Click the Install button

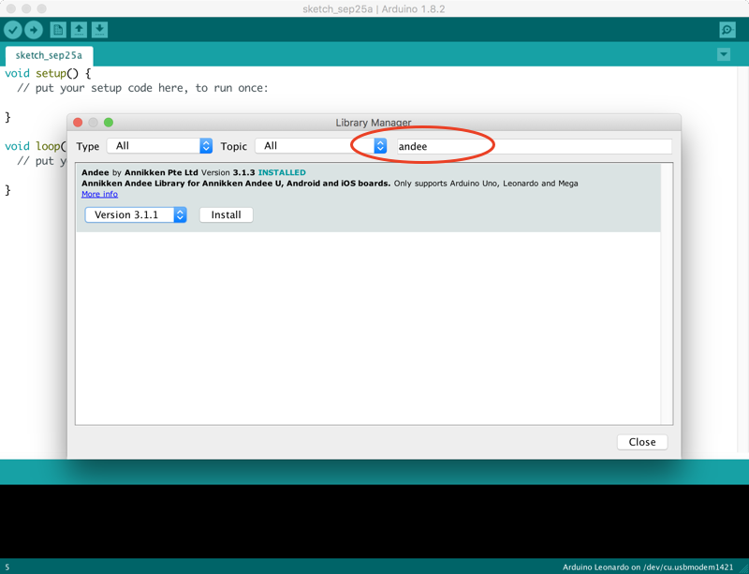click(226, 214)
